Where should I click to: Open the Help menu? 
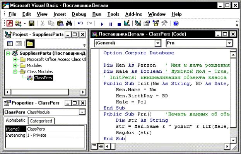pyautogui.click(x=176, y=14)
